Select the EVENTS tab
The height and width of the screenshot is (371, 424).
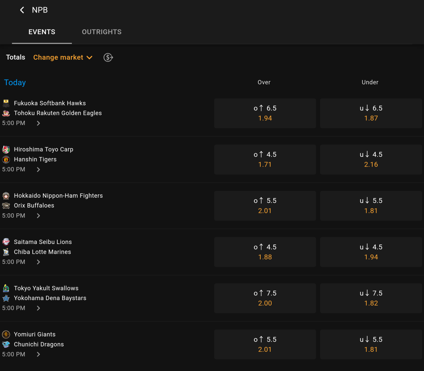point(42,32)
